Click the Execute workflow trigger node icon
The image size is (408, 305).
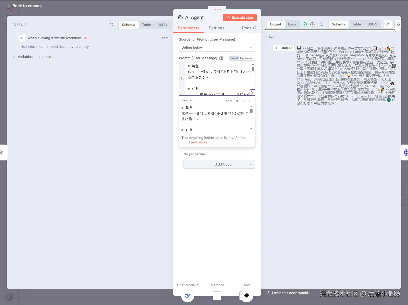pyautogui.click(x=22, y=38)
